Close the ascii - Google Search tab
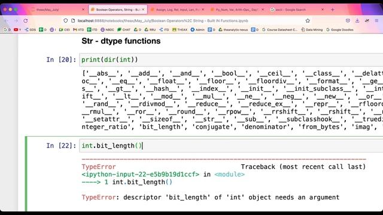The width and height of the screenshot is (383, 215). coord(323,10)
